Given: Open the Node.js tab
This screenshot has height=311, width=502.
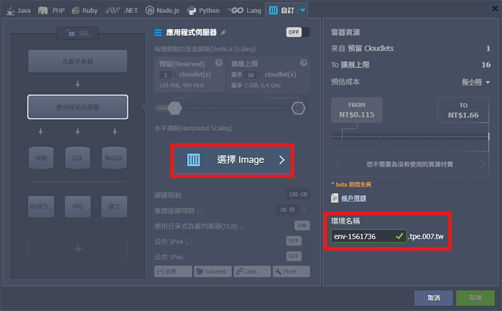Looking at the screenshot, I should (x=163, y=11).
